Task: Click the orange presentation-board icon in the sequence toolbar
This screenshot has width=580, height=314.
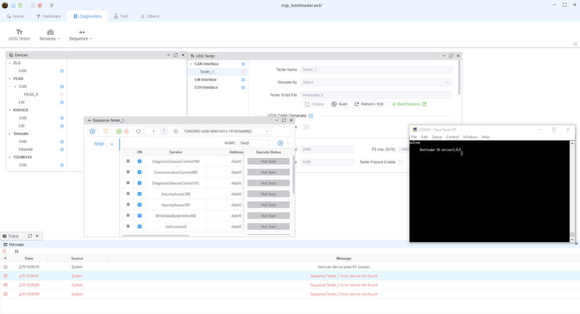Action: [x=106, y=131]
